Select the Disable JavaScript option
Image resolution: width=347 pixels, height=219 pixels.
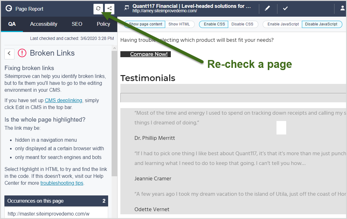(321, 24)
